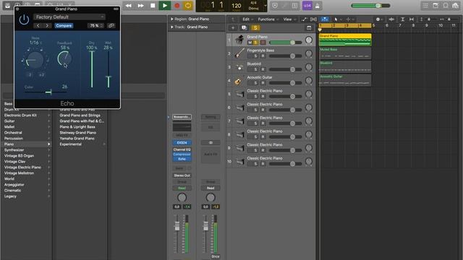Click the Acoustic Guitar track pan knob
Image resolution: width=463 pixels, height=260 pixels.
click(x=309, y=80)
